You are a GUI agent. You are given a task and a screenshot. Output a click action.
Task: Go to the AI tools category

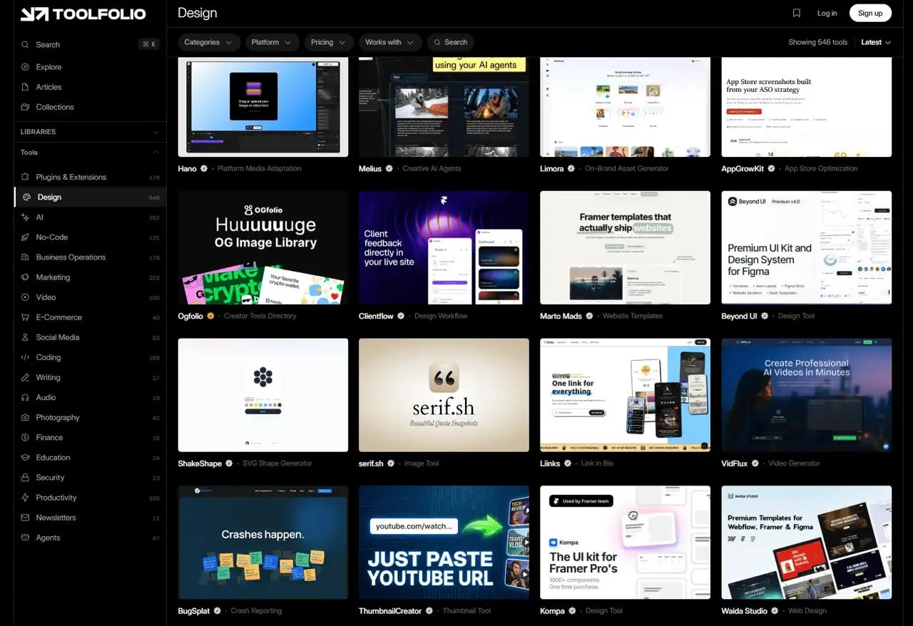click(90, 217)
